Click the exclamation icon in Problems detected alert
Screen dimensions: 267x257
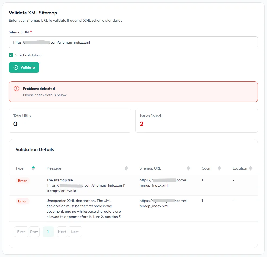pos(17,89)
